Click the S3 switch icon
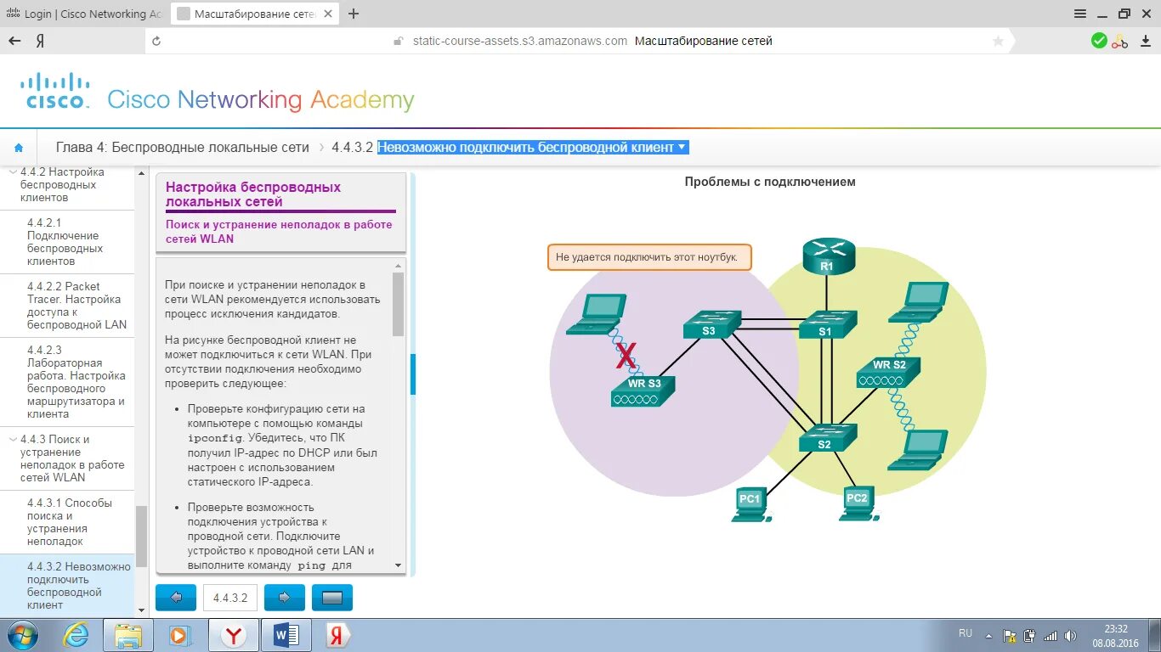 pyautogui.click(x=712, y=324)
